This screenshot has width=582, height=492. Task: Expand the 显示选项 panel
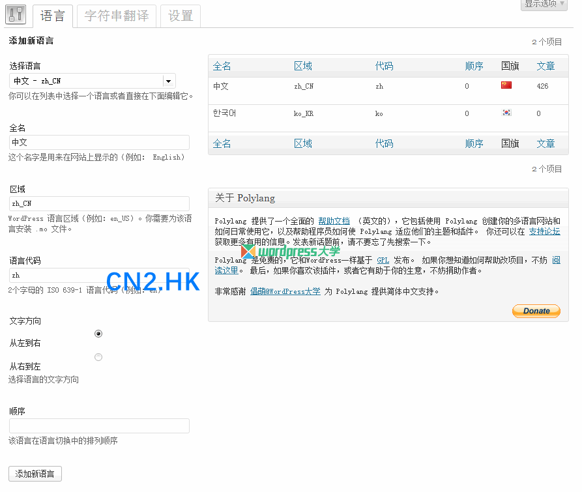(x=544, y=5)
